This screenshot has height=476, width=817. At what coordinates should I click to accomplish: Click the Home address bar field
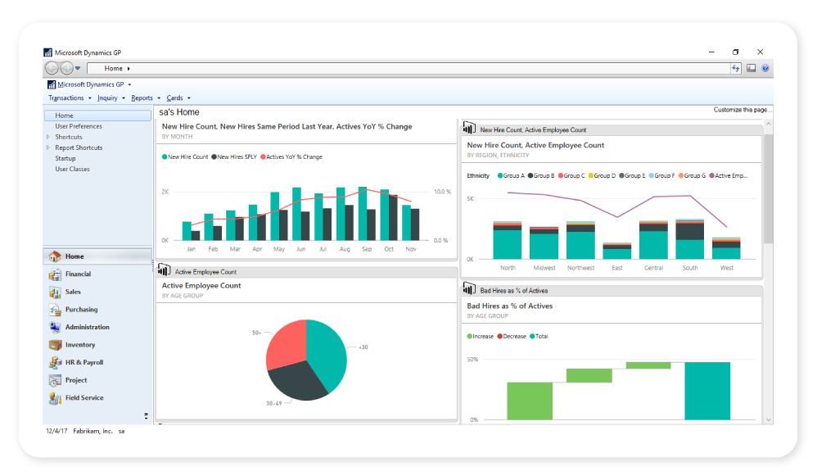pyautogui.click(x=408, y=68)
